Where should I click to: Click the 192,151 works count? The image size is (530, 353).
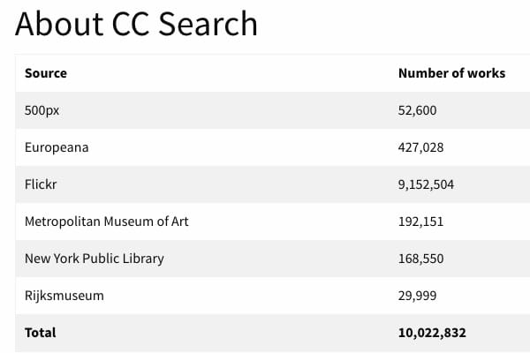(x=420, y=222)
